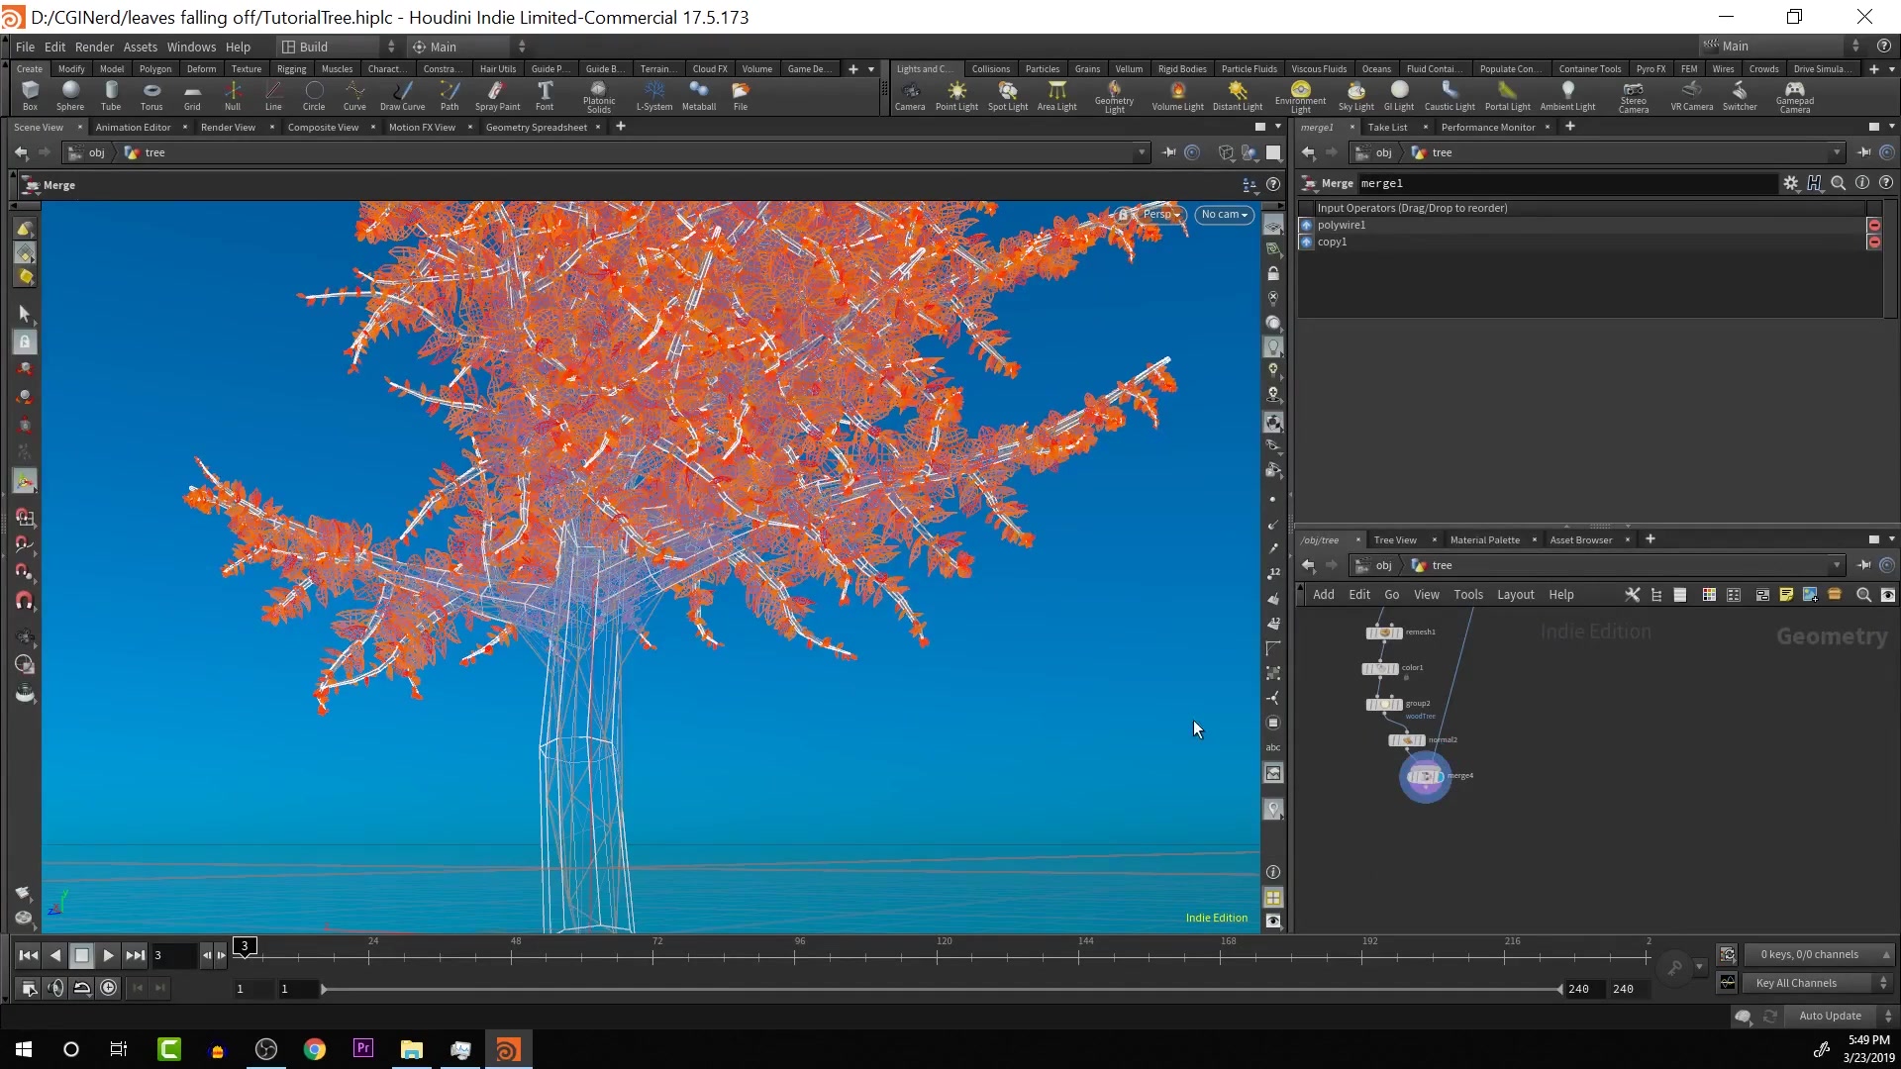Toggle the bypass flag on polywire1 input
Image resolution: width=1901 pixels, height=1069 pixels.
pyautogui.click(x=1874, y=225)
